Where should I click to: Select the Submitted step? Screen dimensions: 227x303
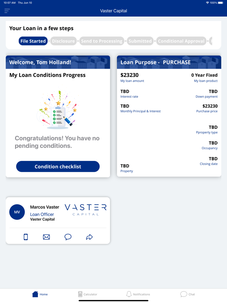point(140,41)
